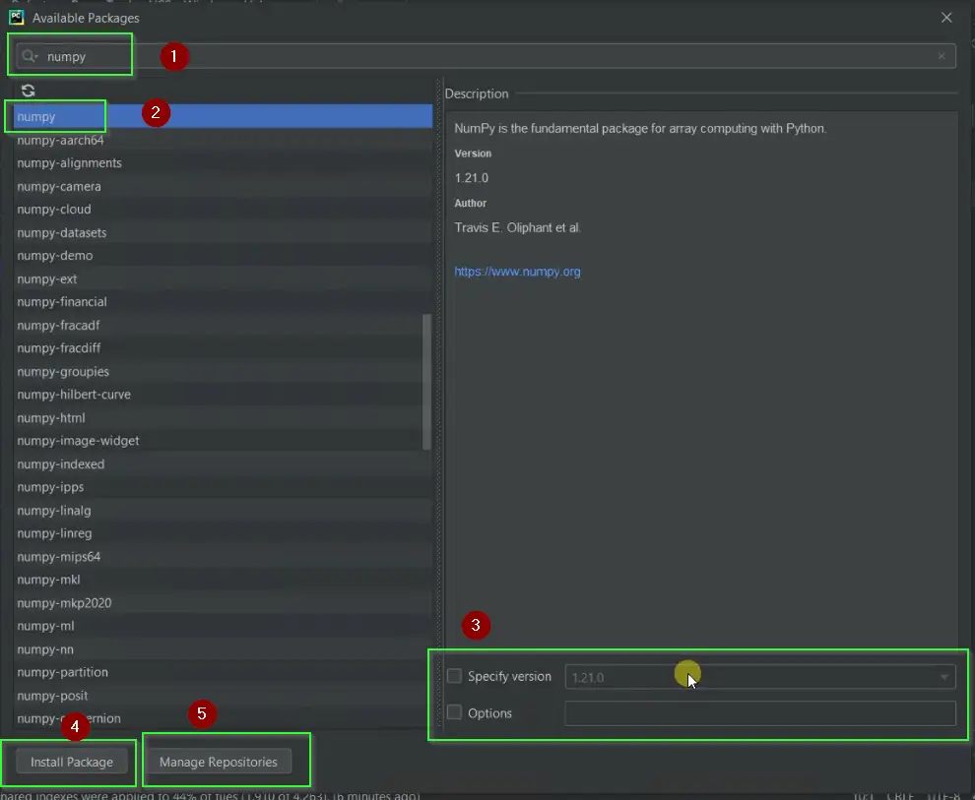Select the numpy-demo package

pos(223,255)
